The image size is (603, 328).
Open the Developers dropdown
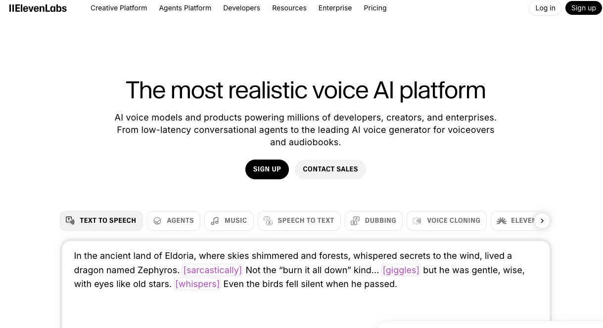coord(241,8)
